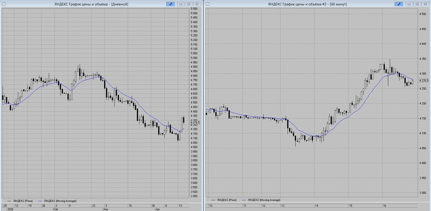The image size is (431, 211).
Task: Click the 5 550 level on the Дневной price axis
Action: point(194,9)
